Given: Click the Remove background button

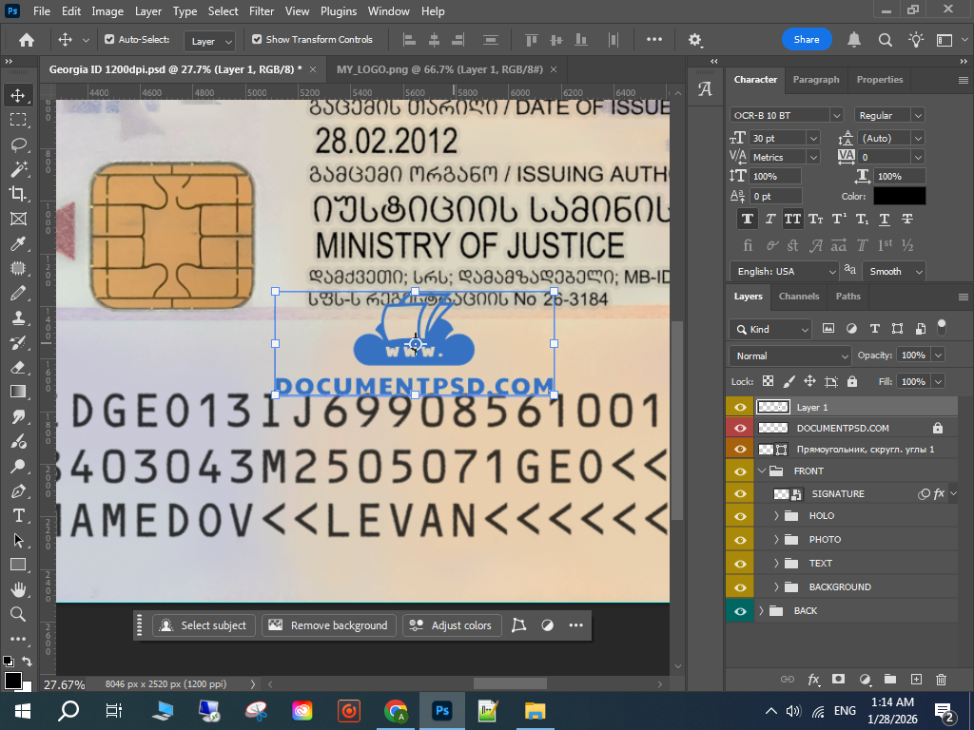Looking at the screenshot, I should [x=329, y=625].
